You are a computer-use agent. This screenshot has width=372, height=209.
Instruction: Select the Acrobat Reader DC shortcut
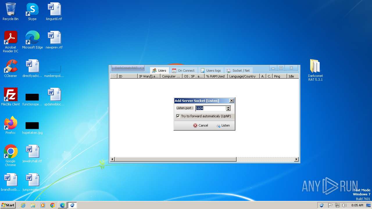10,42
